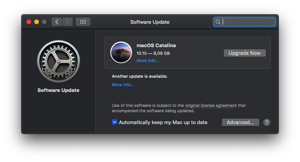Click the back navigation arrow
Screen dimensions: 300x162
57,22
